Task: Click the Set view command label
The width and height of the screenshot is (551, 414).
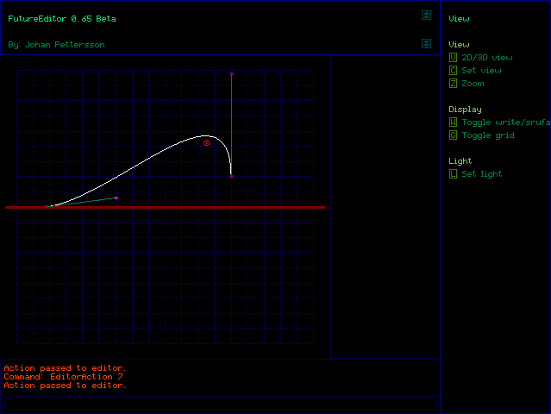Action: (x=481, y=71)
